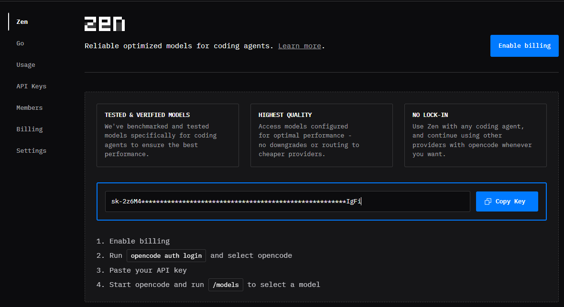Click step 1 'Enable billing' text
This screenshot has height=307, width=564.
click(x=140, y=241)
